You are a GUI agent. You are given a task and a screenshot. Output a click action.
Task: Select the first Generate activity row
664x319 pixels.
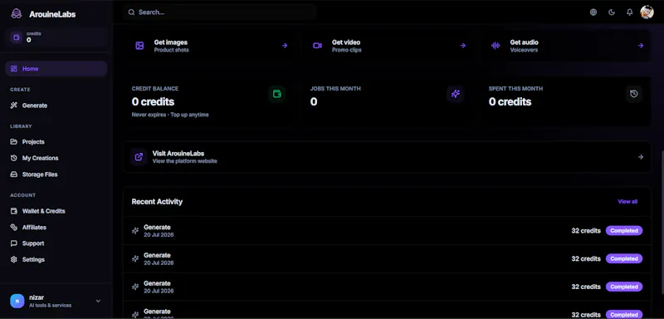387,230
